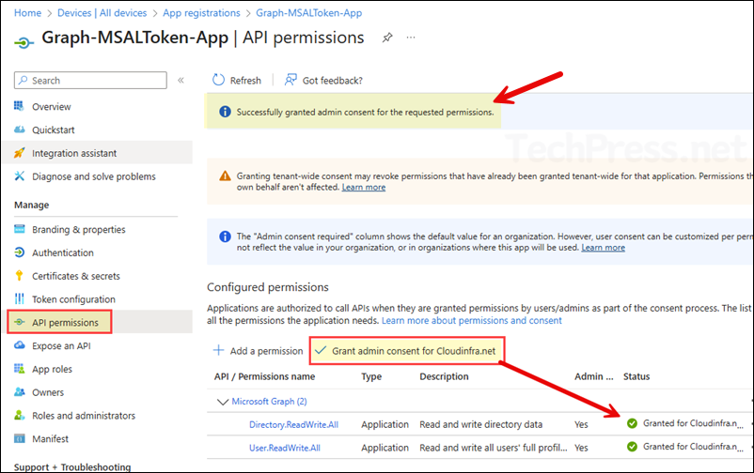Click the sidebar Search field
This screenshot has width=754, height=473.
pos(94,81)
